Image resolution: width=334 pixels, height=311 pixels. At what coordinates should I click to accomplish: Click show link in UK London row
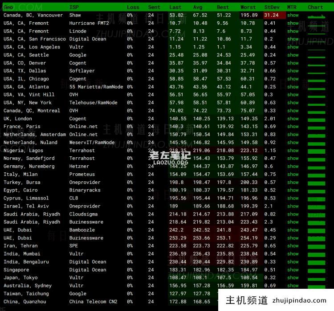(293, 119)
